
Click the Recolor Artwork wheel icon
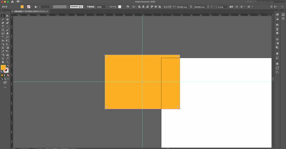pyautogui.click(x=128, y=7)
